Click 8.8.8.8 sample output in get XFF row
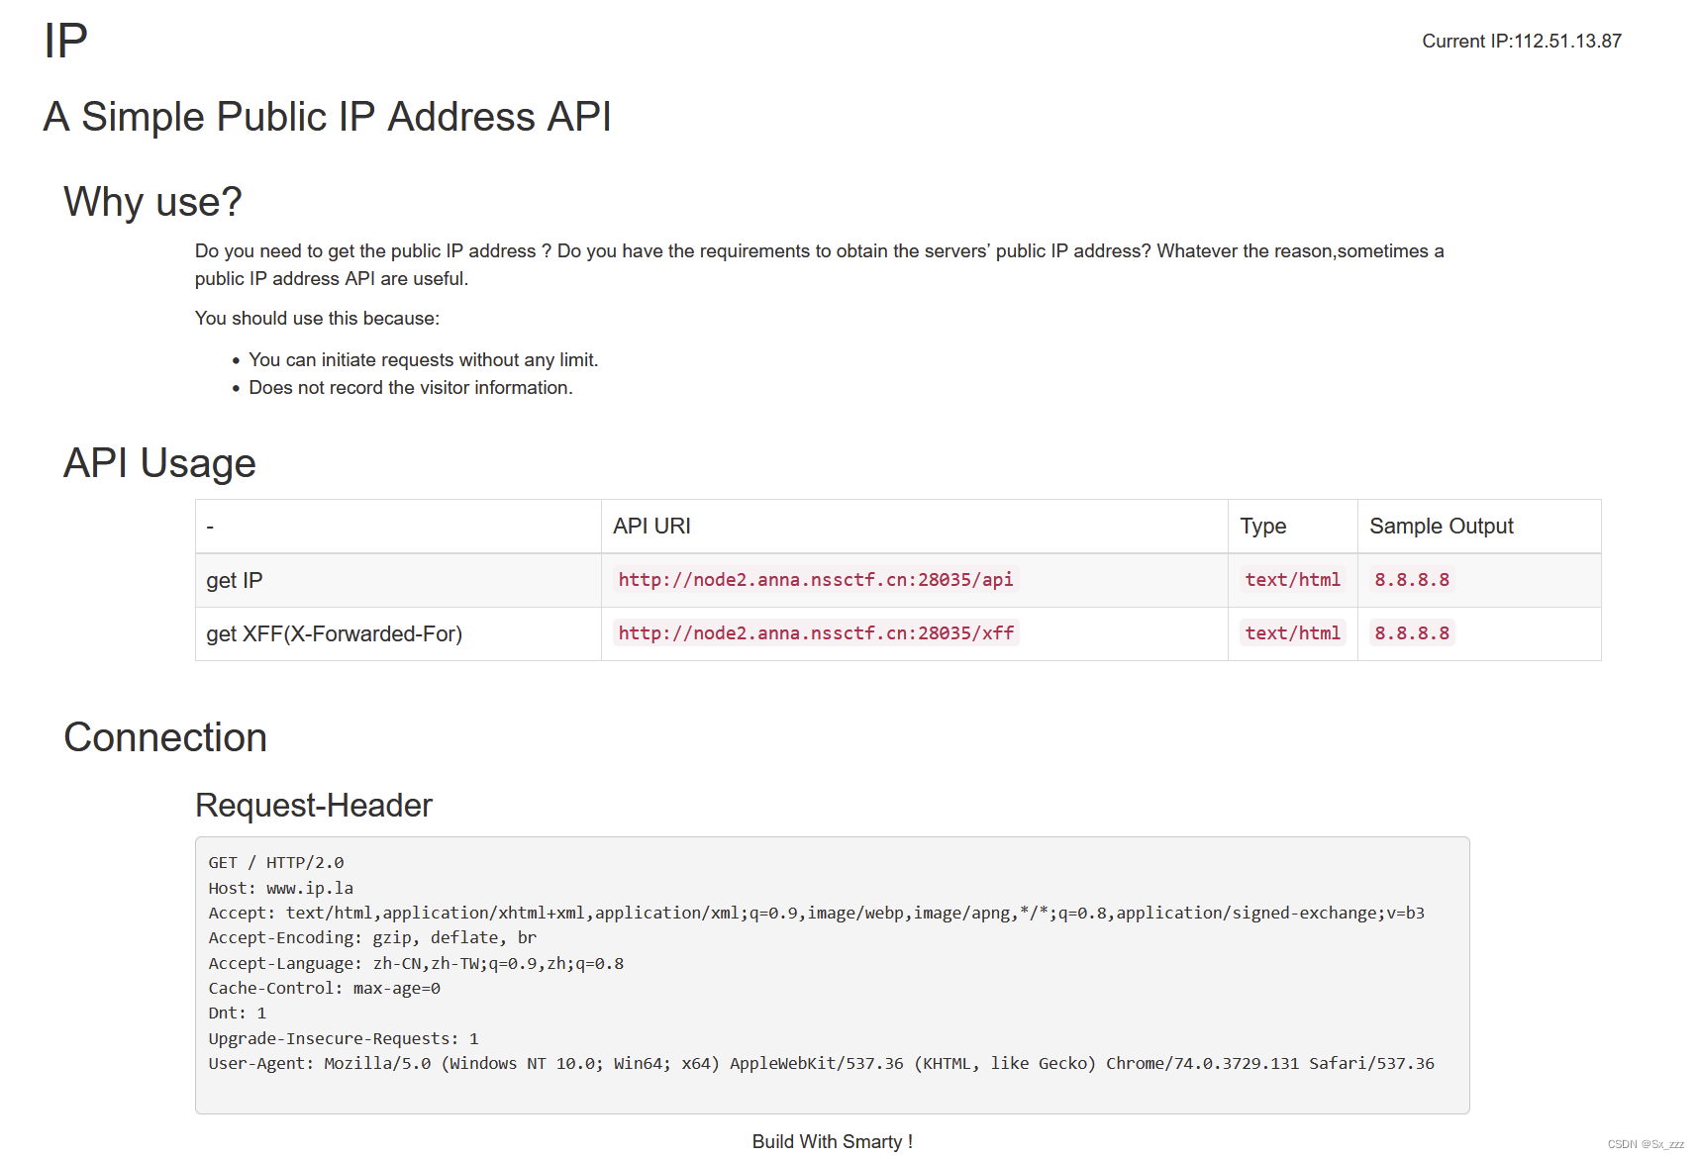 (1412, 633)
